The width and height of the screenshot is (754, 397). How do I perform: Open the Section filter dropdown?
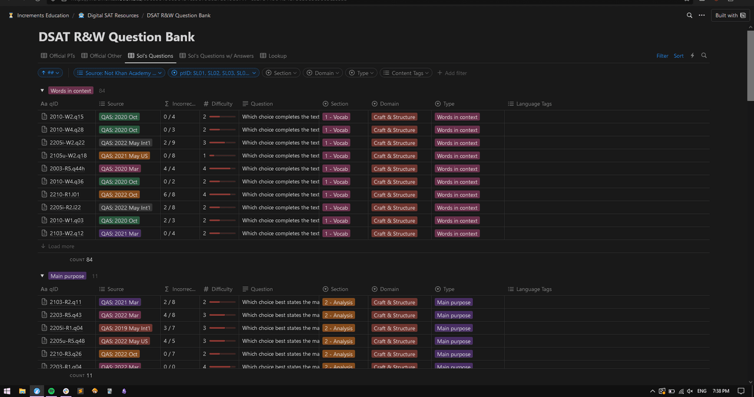(x=282, y=73)
